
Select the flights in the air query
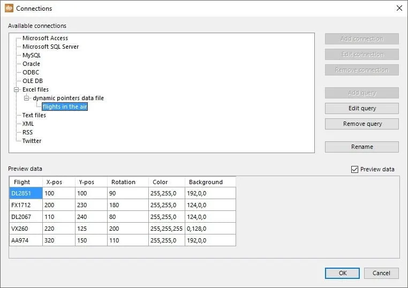pyautogui.click(x=65, y=107)
